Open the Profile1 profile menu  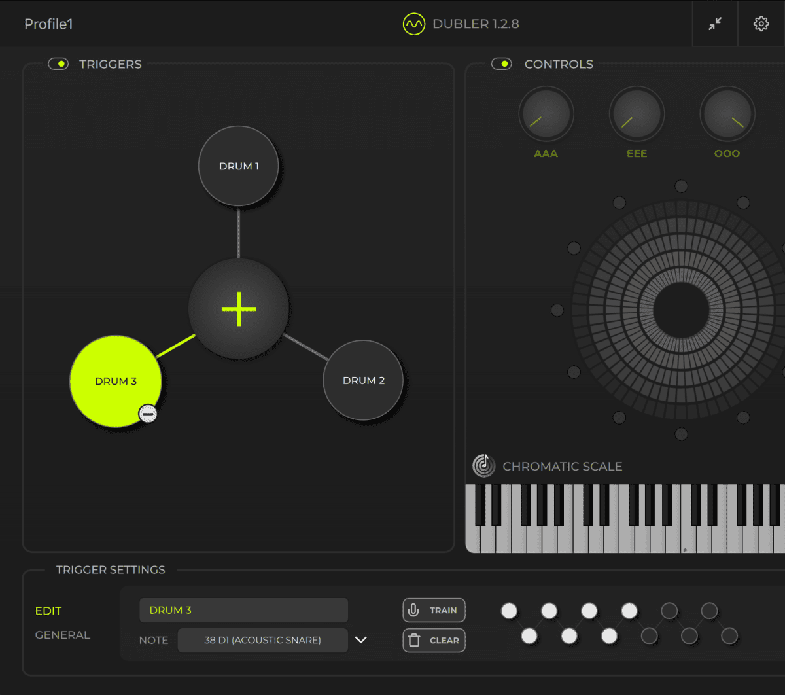click(48, 24)
